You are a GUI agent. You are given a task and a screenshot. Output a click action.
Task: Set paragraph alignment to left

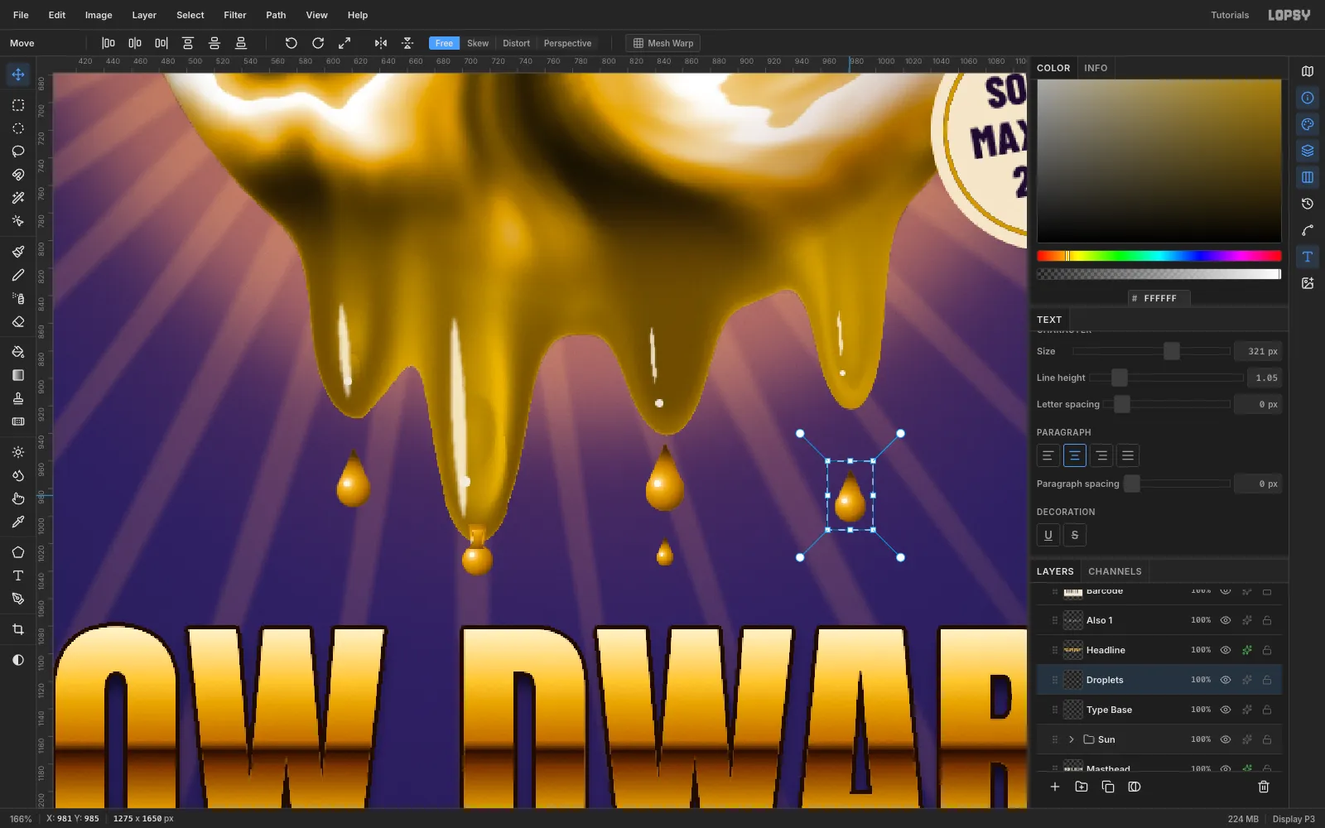(1048, 455)
